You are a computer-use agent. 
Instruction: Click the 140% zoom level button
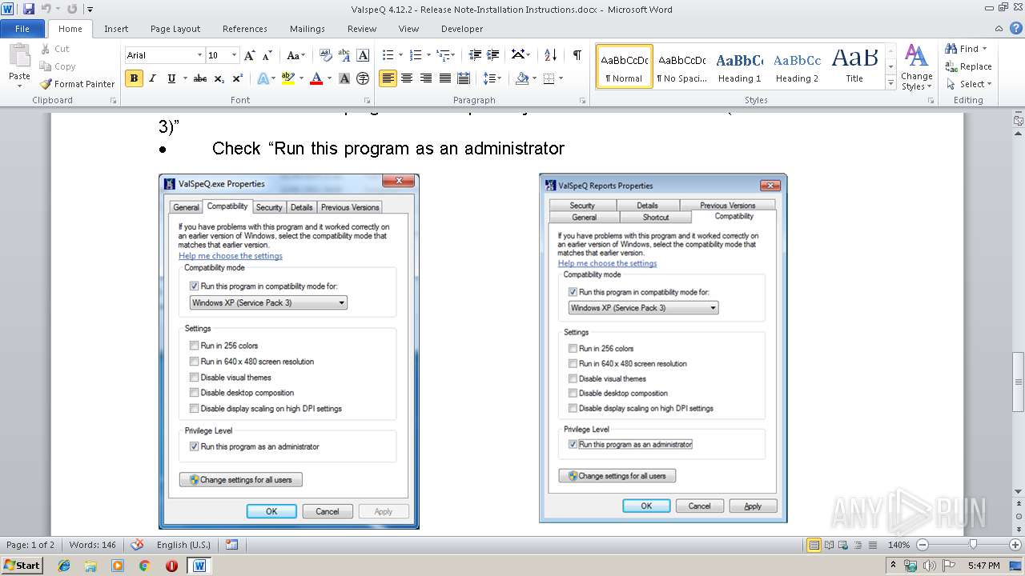898,545
